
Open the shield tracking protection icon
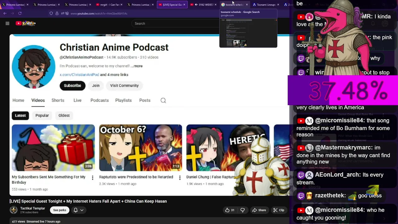(x=51, y=13)
